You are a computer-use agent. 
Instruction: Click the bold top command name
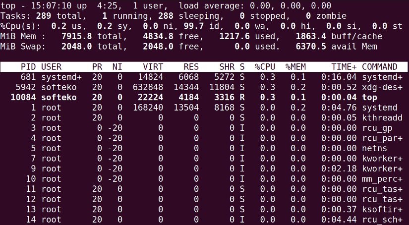(x=370, y=98)
